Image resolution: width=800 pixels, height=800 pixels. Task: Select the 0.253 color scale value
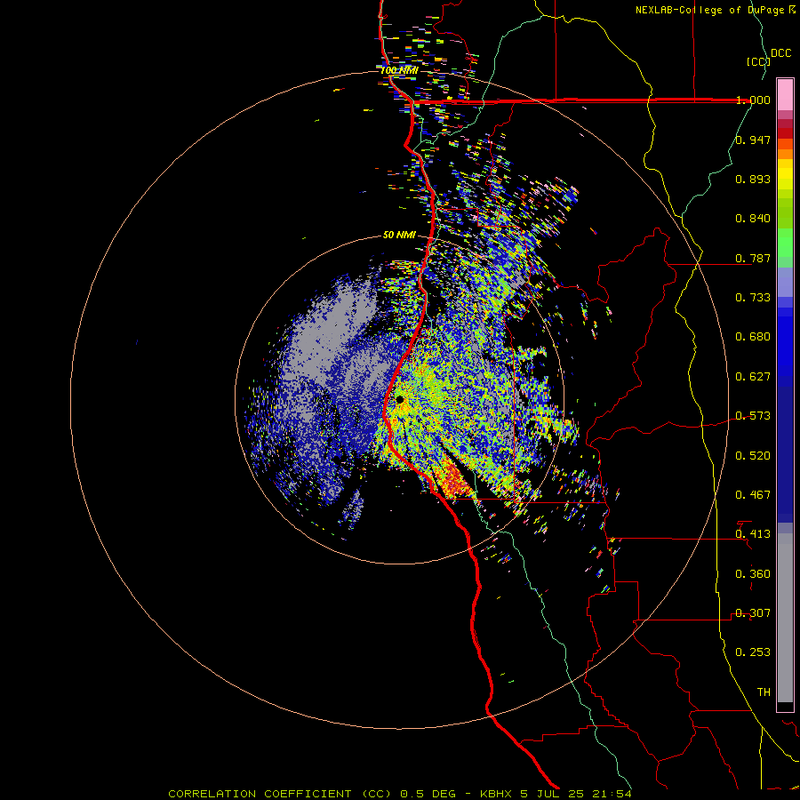pos(753,652)
